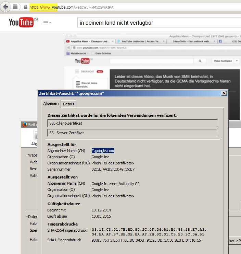Click the expiry date 10.03.2015
241x254 pixels.
coord(101,216)
